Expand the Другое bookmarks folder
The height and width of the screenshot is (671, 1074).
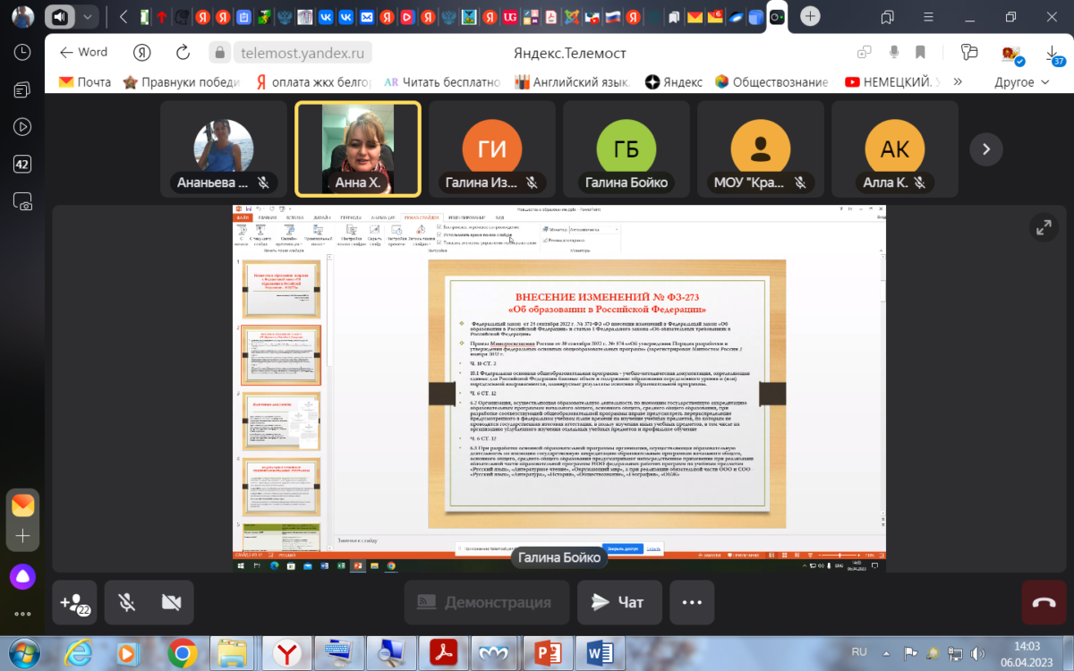click(1021, 81)
